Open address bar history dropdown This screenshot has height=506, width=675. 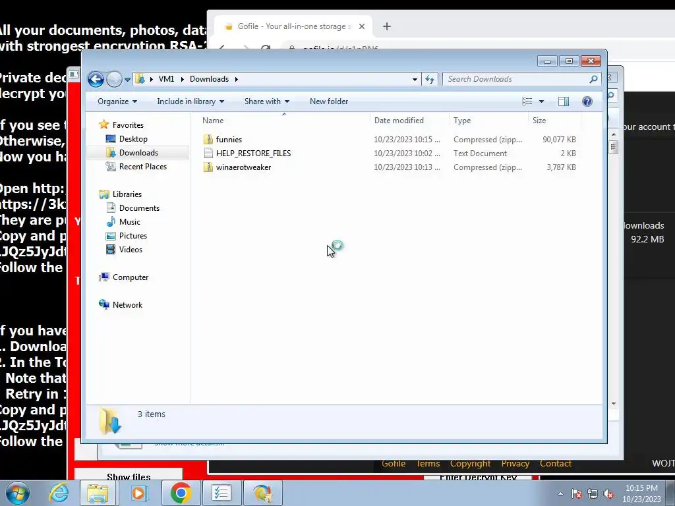[x=415, y=79]
